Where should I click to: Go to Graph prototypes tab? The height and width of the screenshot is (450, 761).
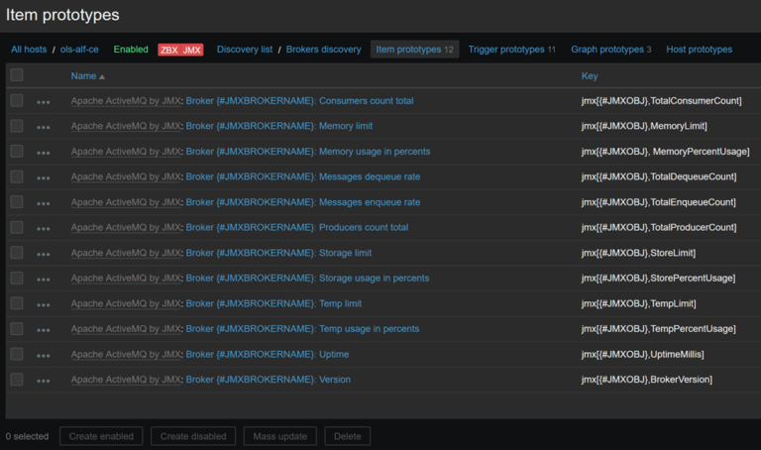(606, 50)
